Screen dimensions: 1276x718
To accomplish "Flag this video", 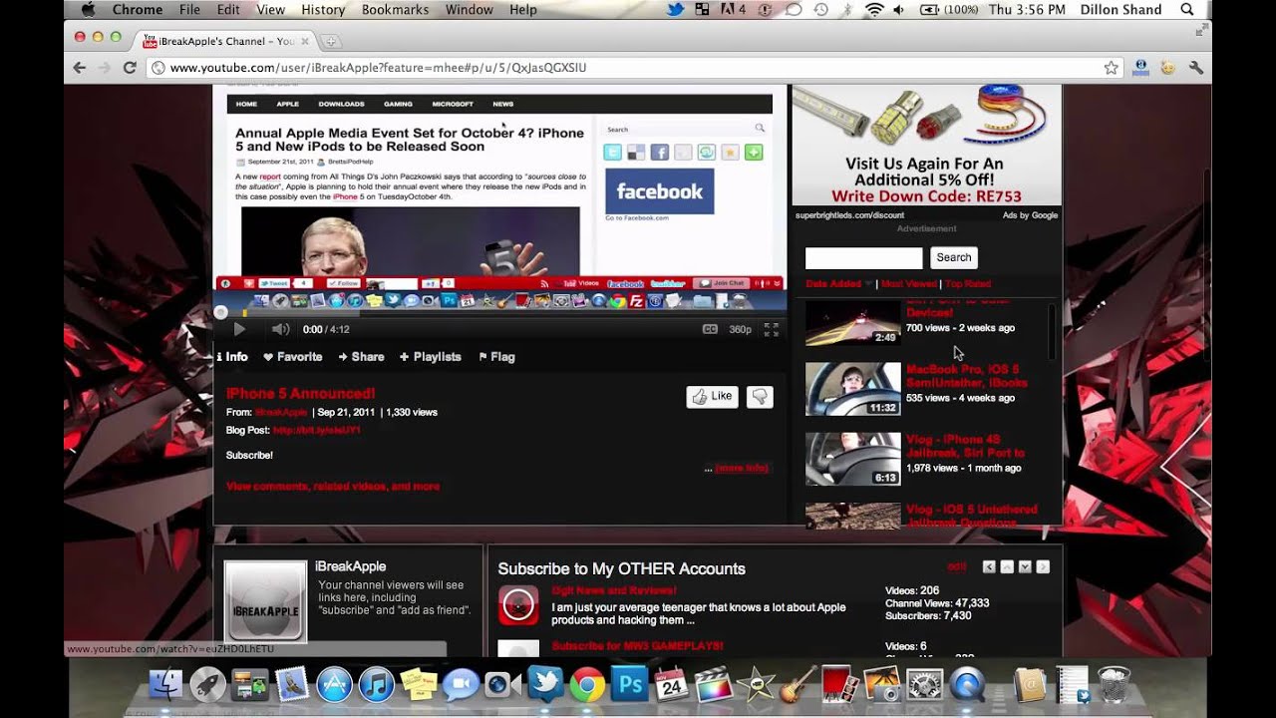I will tap(496, 357).
